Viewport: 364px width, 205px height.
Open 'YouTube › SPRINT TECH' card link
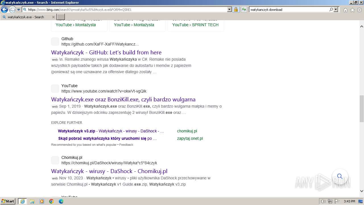click(x=195, y=25)
